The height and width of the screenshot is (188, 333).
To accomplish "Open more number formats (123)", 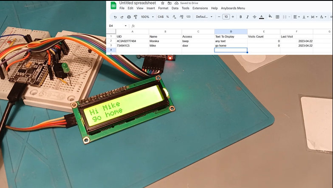I will point(189,17).
